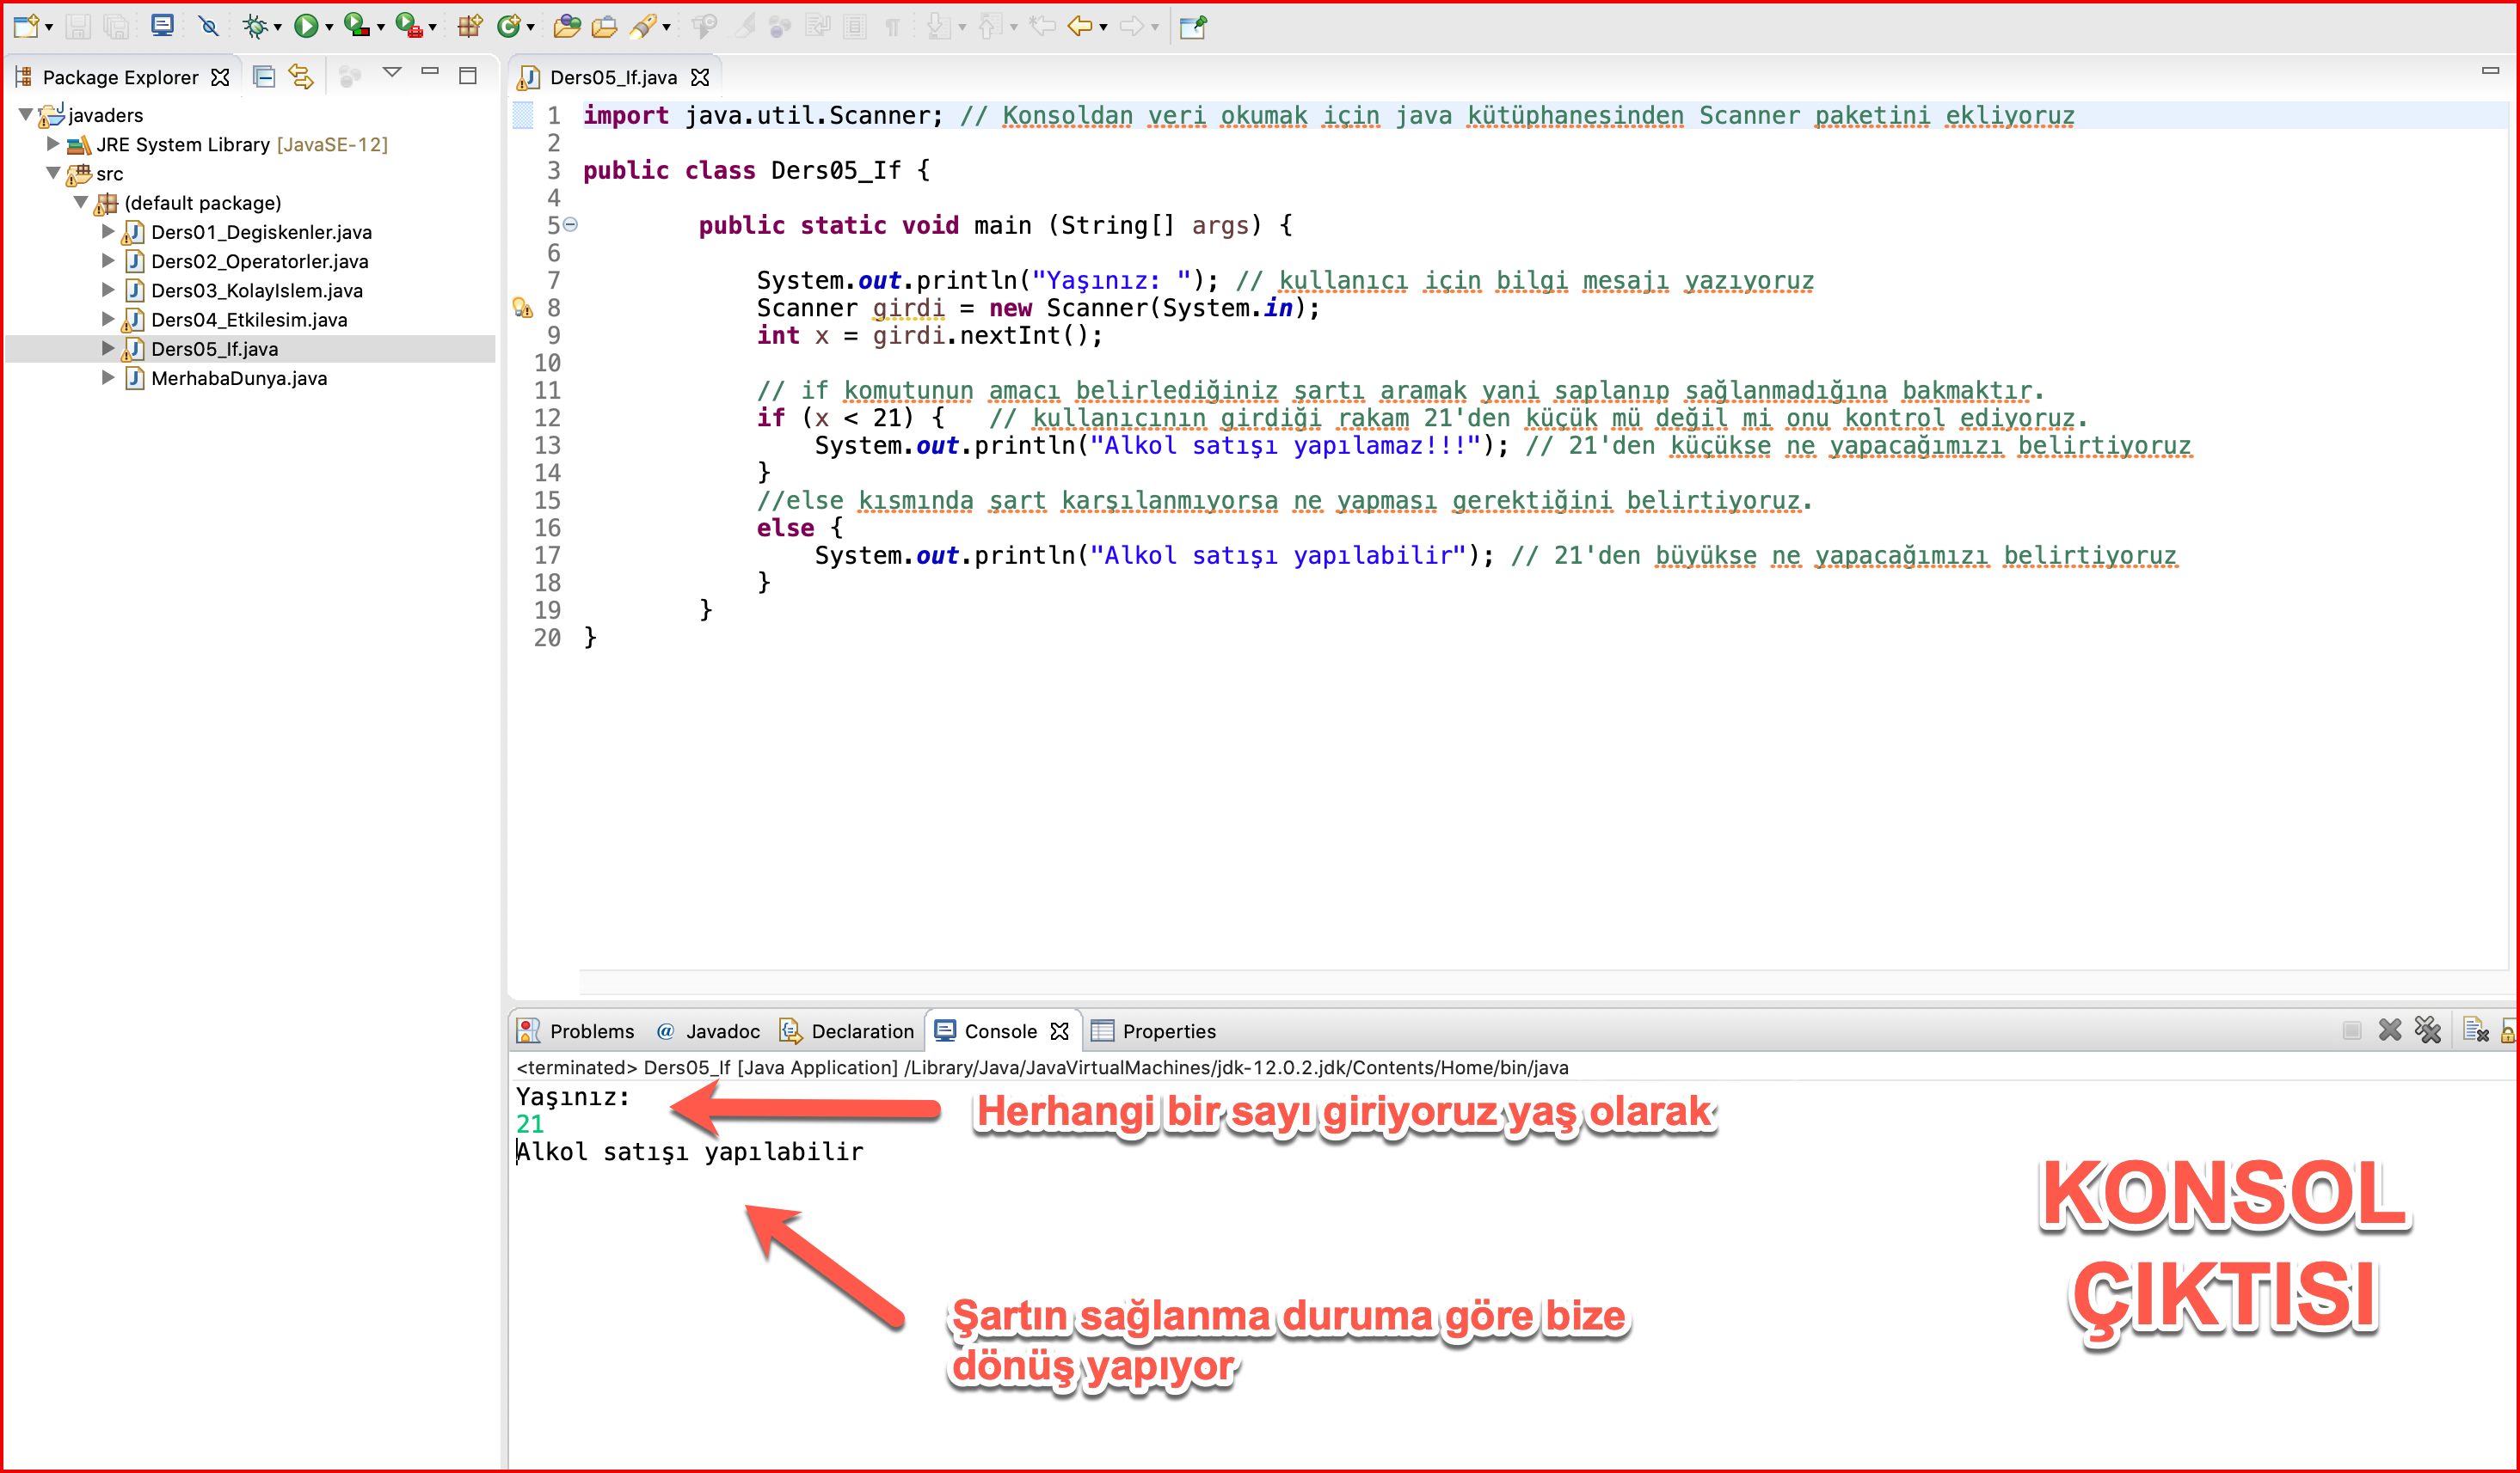2520x1473 pixels.
Task: Launch Coverage run icon
Action: pyautogui.click(x=356, y=26)
